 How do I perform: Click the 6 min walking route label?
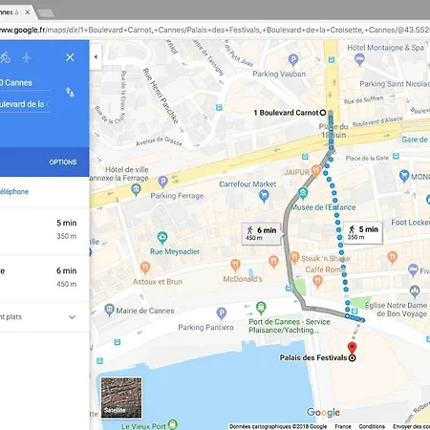coord(261,233)
